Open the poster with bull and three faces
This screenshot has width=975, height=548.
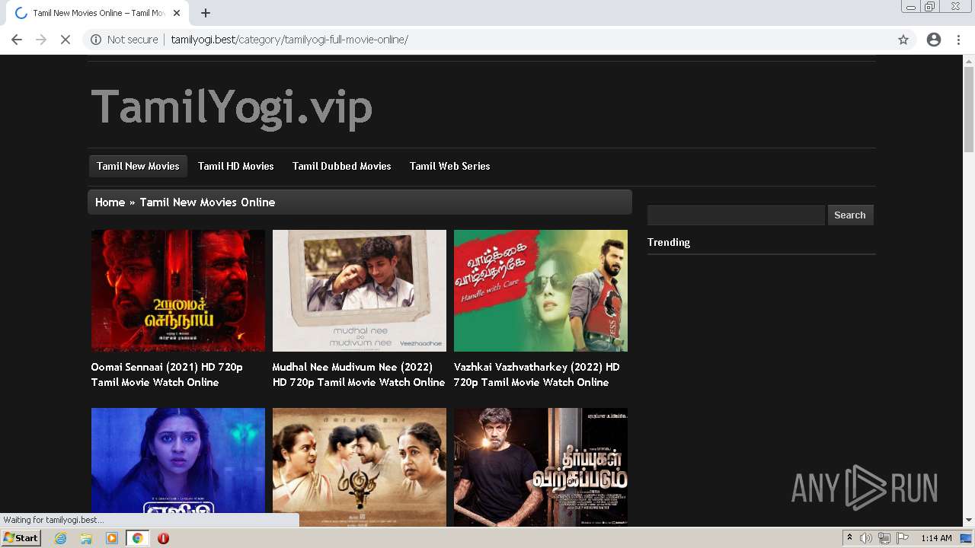(x=360, y=467)
